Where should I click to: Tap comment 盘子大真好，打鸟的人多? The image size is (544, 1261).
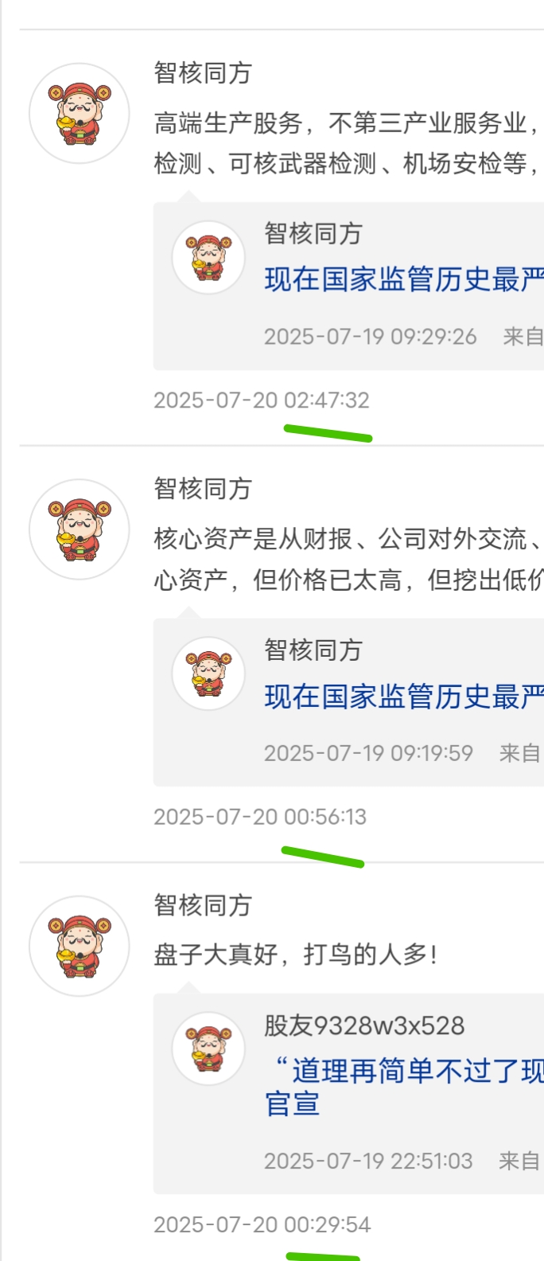(x=295, y=954)
